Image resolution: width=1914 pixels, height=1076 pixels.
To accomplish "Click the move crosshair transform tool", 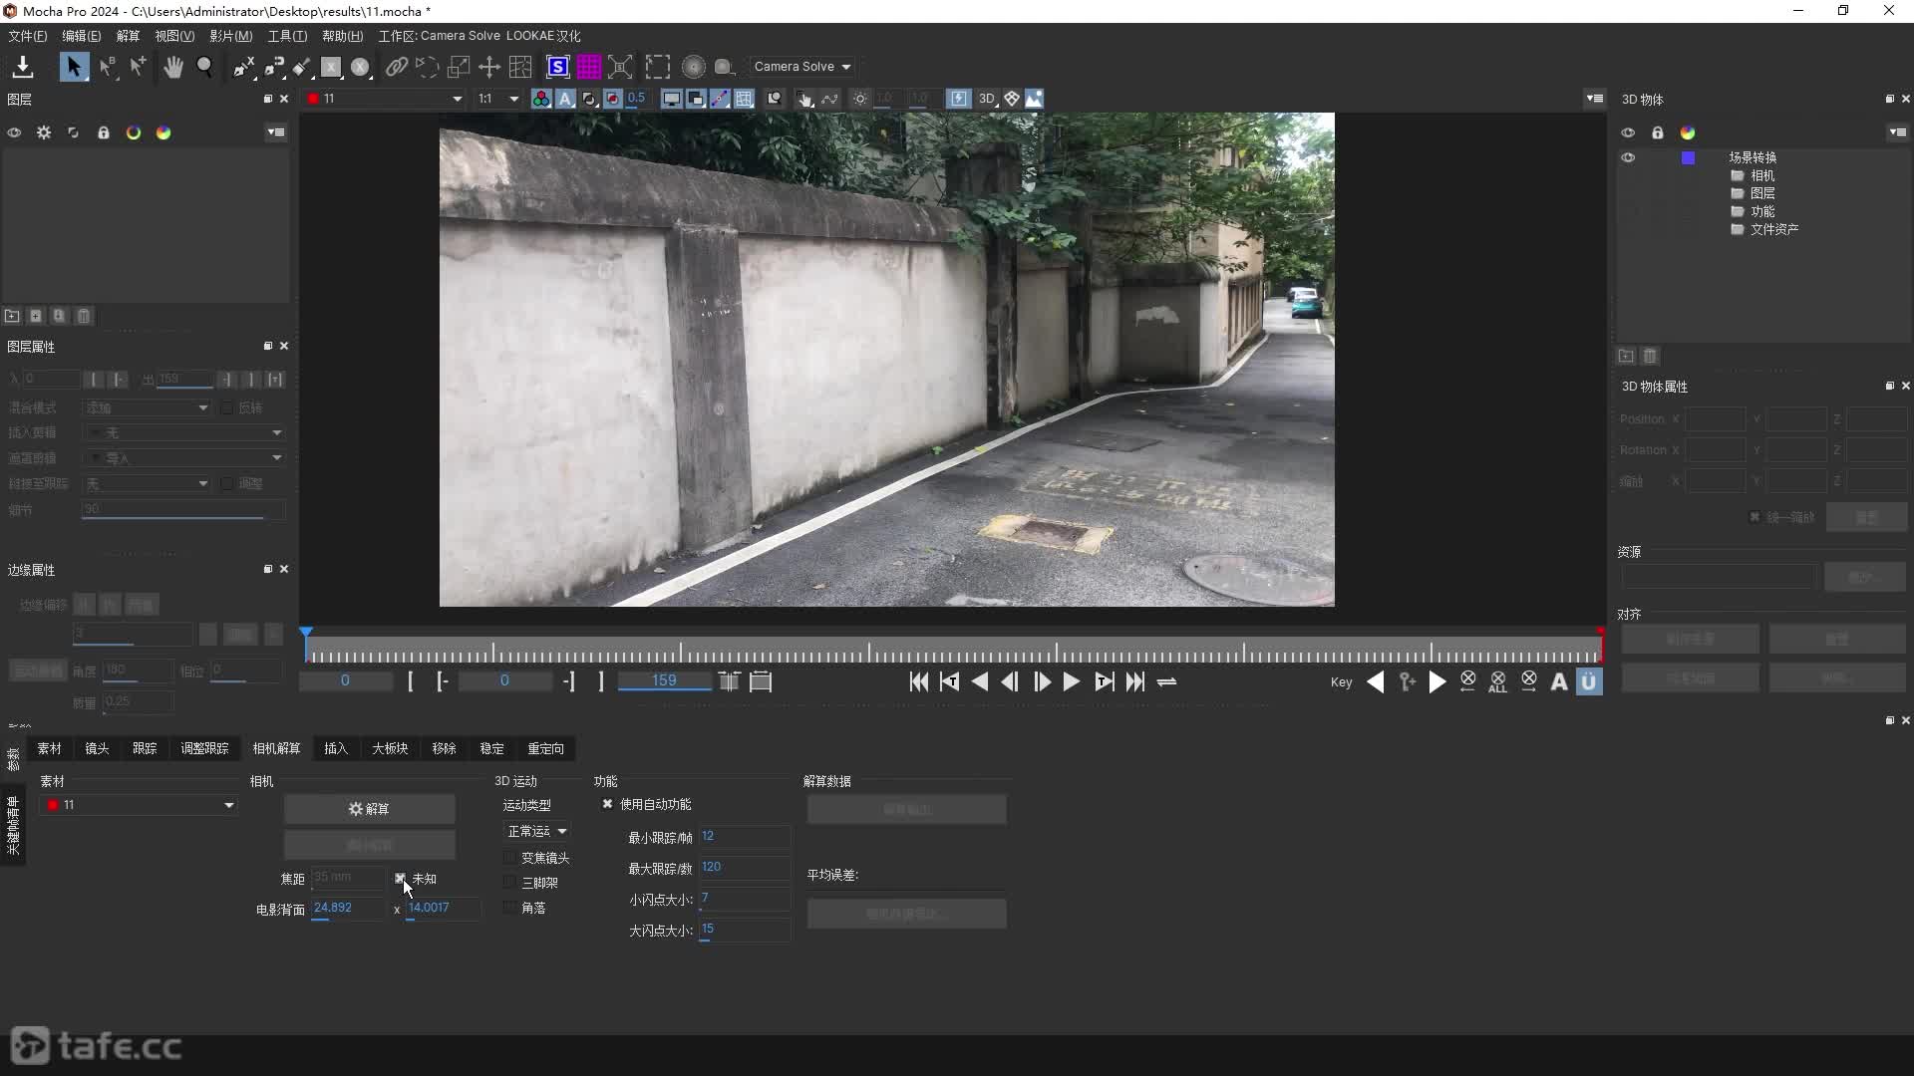I will pyautogui.click(x=489, y=67).
